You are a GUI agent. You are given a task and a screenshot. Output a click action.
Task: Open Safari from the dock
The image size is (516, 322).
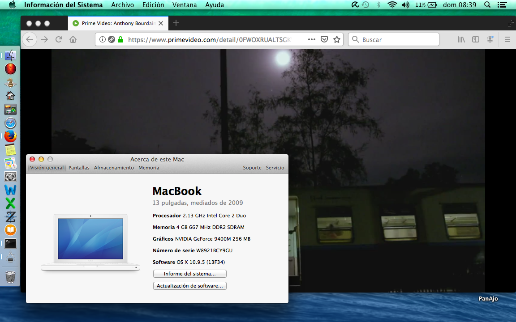click(10, 123)
